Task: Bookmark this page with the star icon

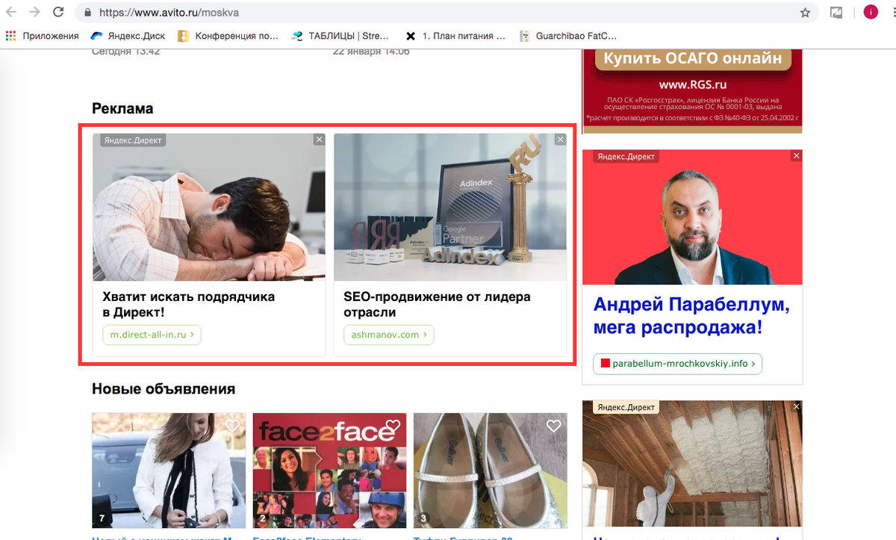Action: (x=805, y=13)
